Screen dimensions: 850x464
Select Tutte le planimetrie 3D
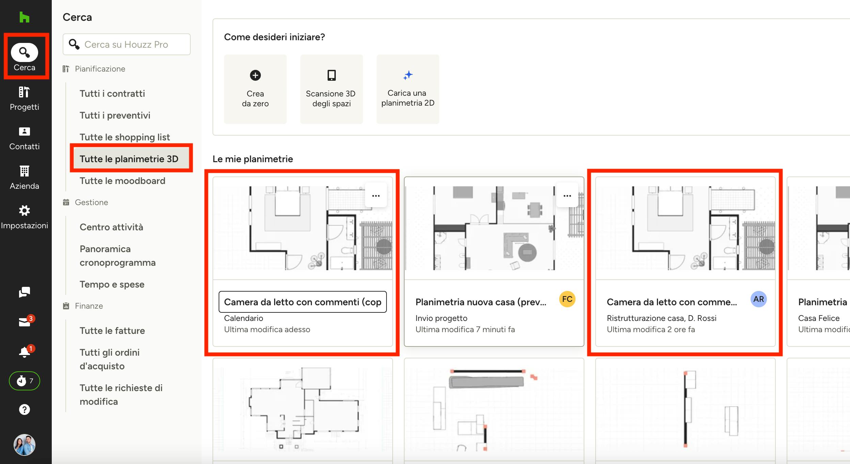coord(131,159)
